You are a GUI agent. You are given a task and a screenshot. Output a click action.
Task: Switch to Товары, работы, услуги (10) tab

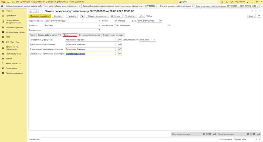49,35
